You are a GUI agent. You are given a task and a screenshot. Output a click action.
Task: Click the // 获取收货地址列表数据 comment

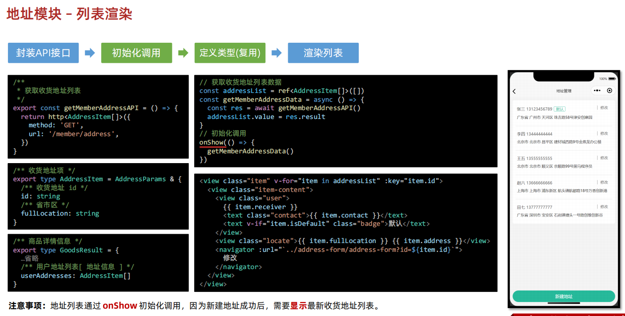point(240,82)
